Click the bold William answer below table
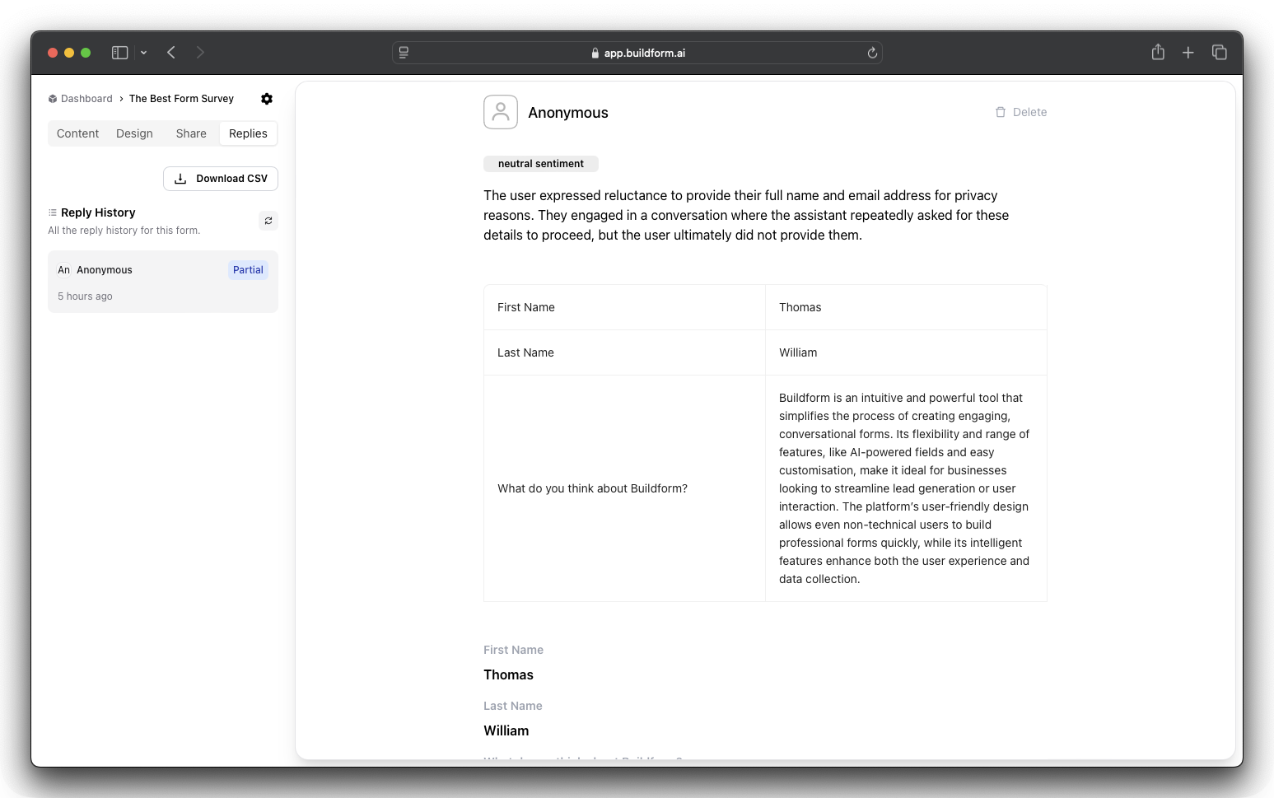1274x798 pixels. click(x=506, y=730)
